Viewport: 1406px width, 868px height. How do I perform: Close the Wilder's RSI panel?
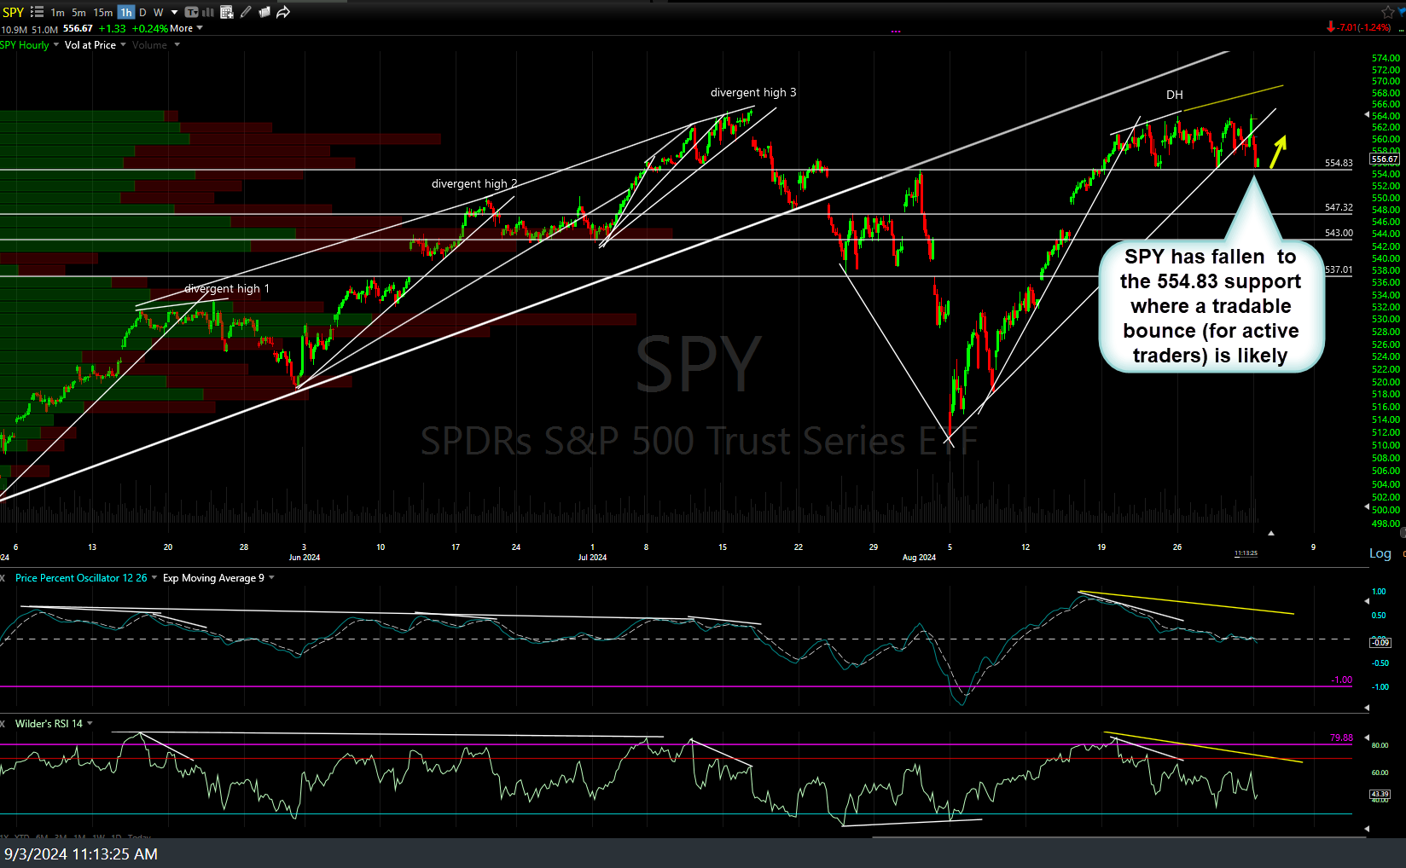3,724
